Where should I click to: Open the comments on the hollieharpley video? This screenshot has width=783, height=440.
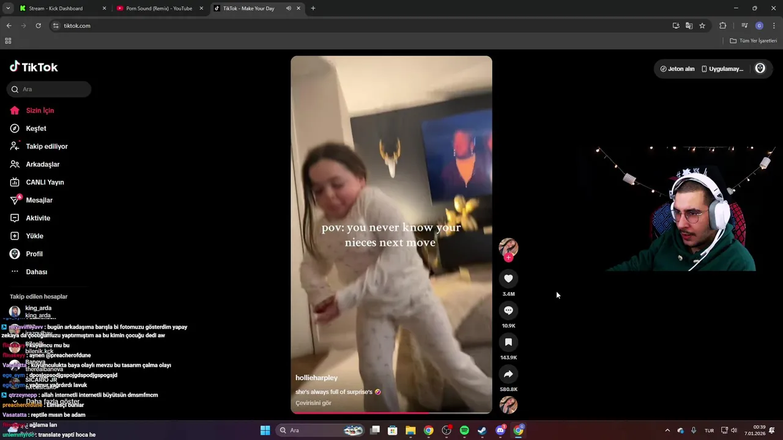(508, 310)
